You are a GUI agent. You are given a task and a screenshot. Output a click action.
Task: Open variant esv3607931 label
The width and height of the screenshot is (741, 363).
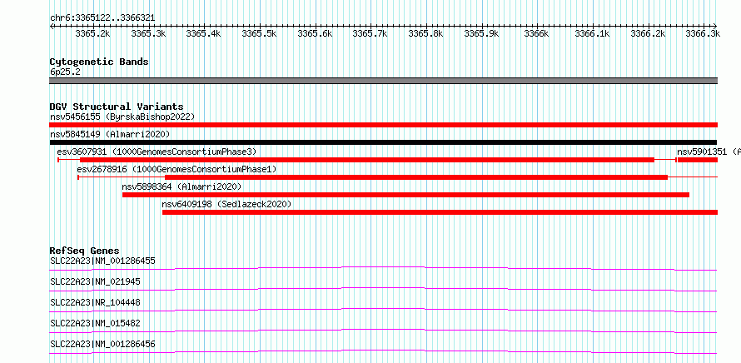tap(157, 152)
